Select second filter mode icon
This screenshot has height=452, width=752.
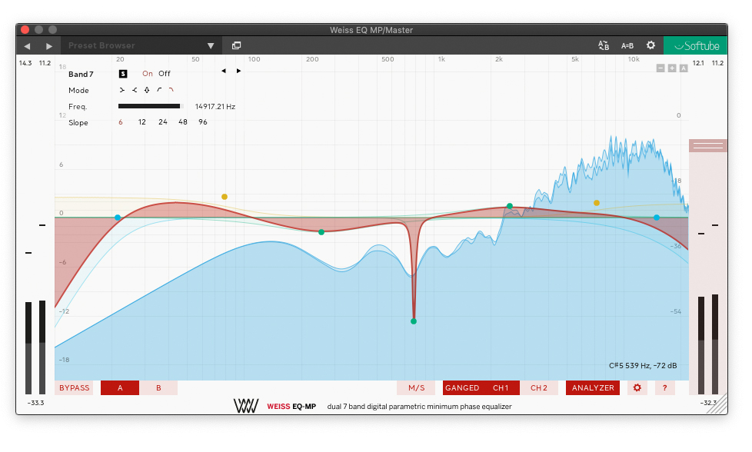135,90
